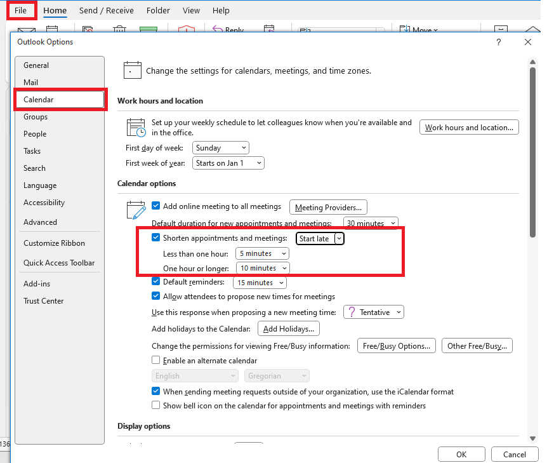Click the scroll up arrow

(x=532, y=62)
